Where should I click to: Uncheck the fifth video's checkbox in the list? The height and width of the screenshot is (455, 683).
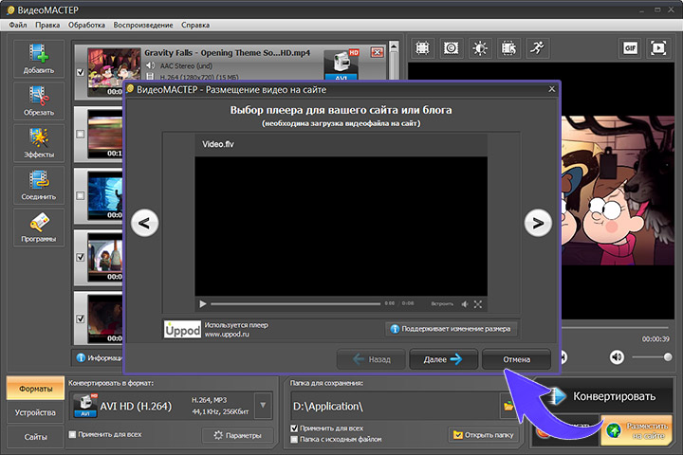coord(81,318)
